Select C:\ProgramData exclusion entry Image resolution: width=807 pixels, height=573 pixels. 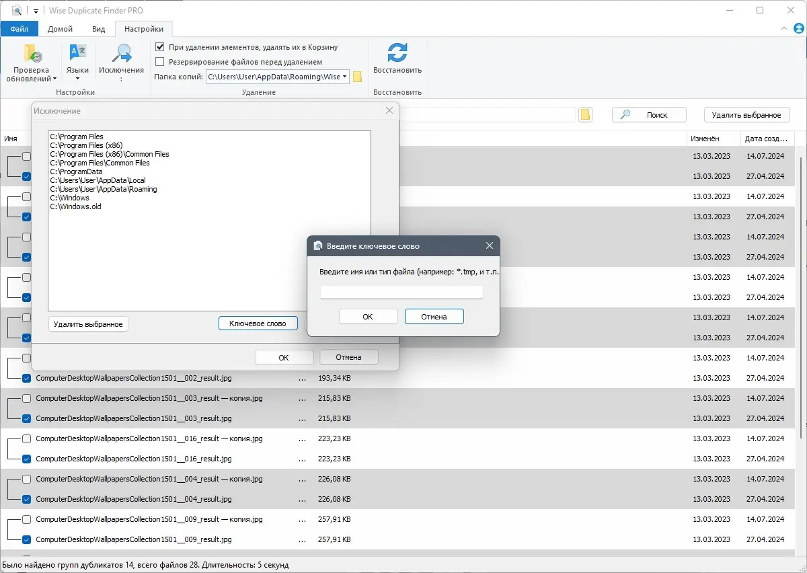[x=76, y=171]
